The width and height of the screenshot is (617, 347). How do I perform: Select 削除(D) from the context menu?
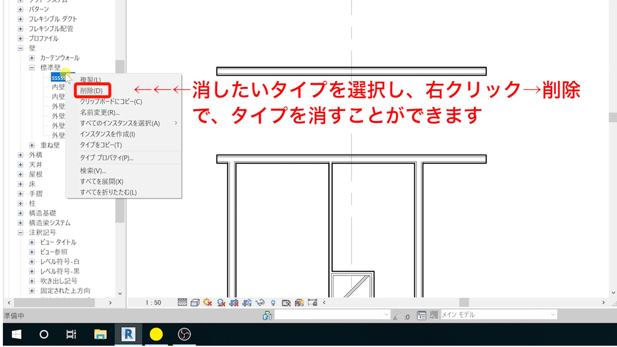[x=92, y=91]
